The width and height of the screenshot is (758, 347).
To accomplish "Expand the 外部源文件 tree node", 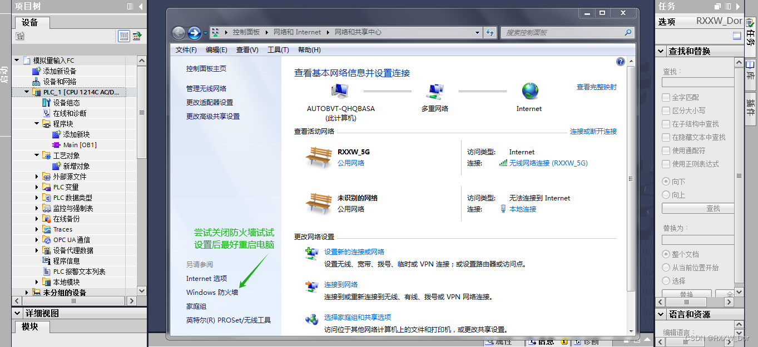I will [37, 177].
